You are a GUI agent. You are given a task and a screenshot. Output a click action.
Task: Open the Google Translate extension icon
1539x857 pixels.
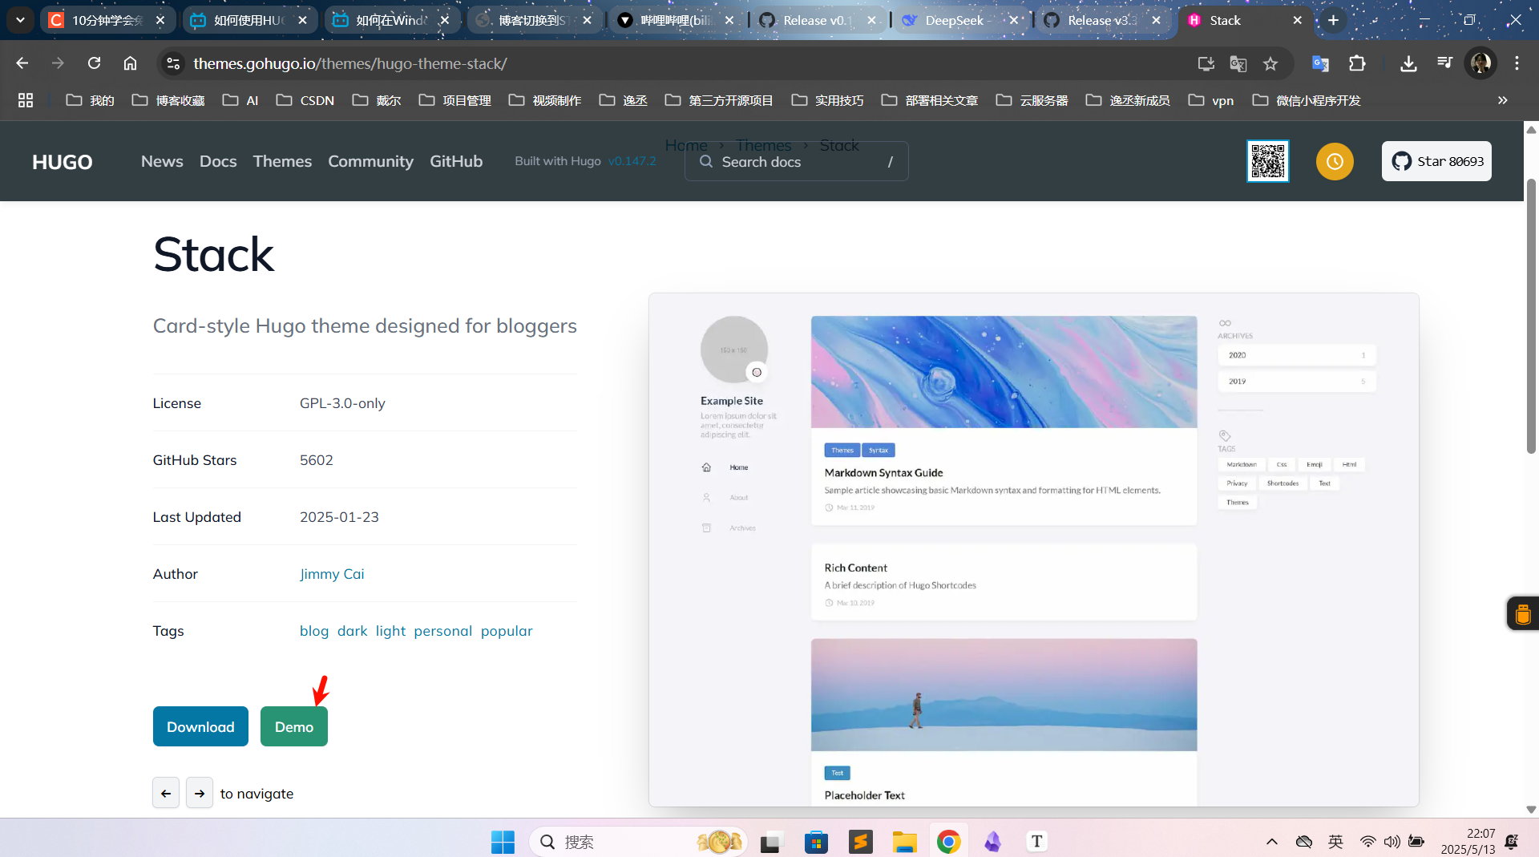tap(1320, 63)
